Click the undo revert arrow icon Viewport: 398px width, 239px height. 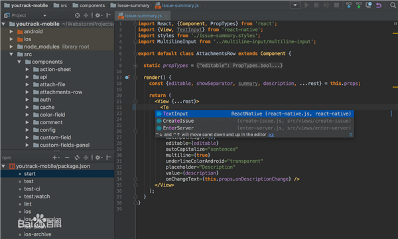coord(379,5)
